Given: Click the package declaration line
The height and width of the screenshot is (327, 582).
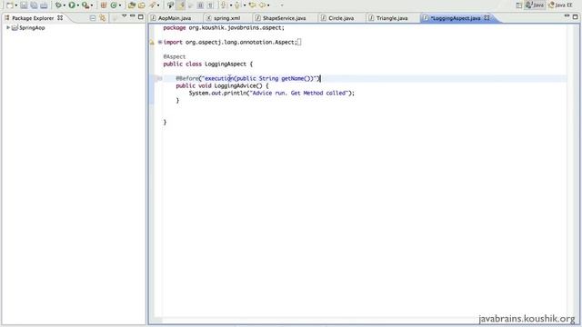Looking at the screenshot, I should pos(224,28).
